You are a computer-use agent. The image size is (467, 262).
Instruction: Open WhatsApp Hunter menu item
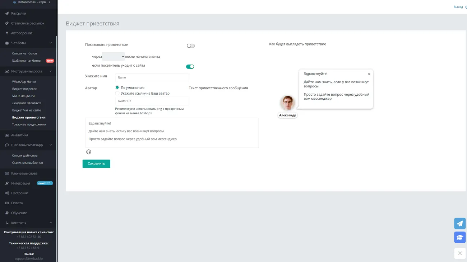click(x=24, y=82)
